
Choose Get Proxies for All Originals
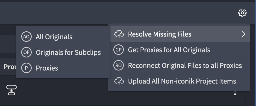(x=169, y=50)
